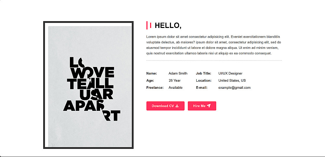Click the United States, US location text
This screenshot has height=157, width=325.
tap(232, 81)
